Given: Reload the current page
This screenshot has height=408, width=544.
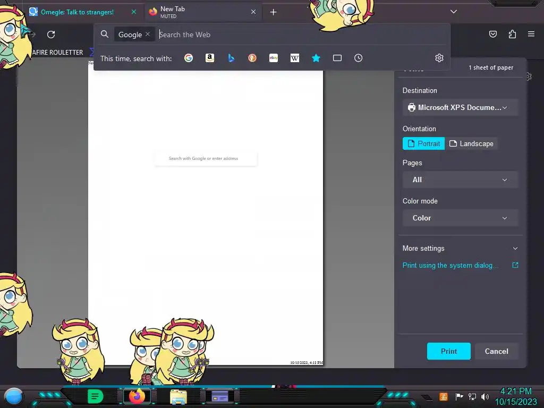Looking at the screenshot, I should tap(51, 35).
